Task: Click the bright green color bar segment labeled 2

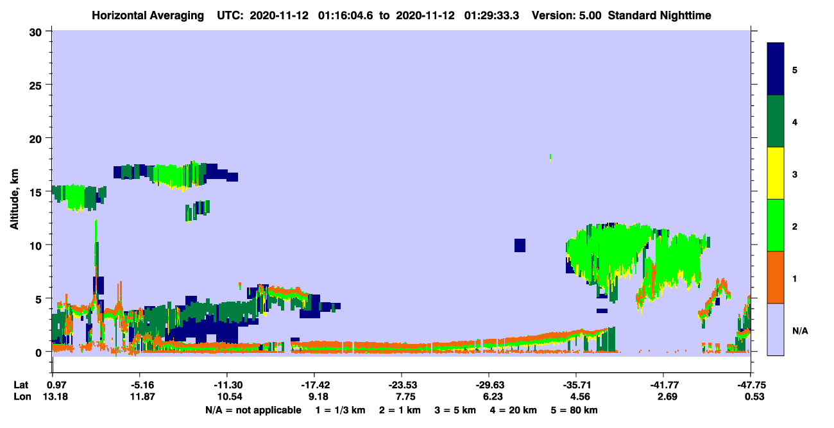Action: click(x=776, y=225)
